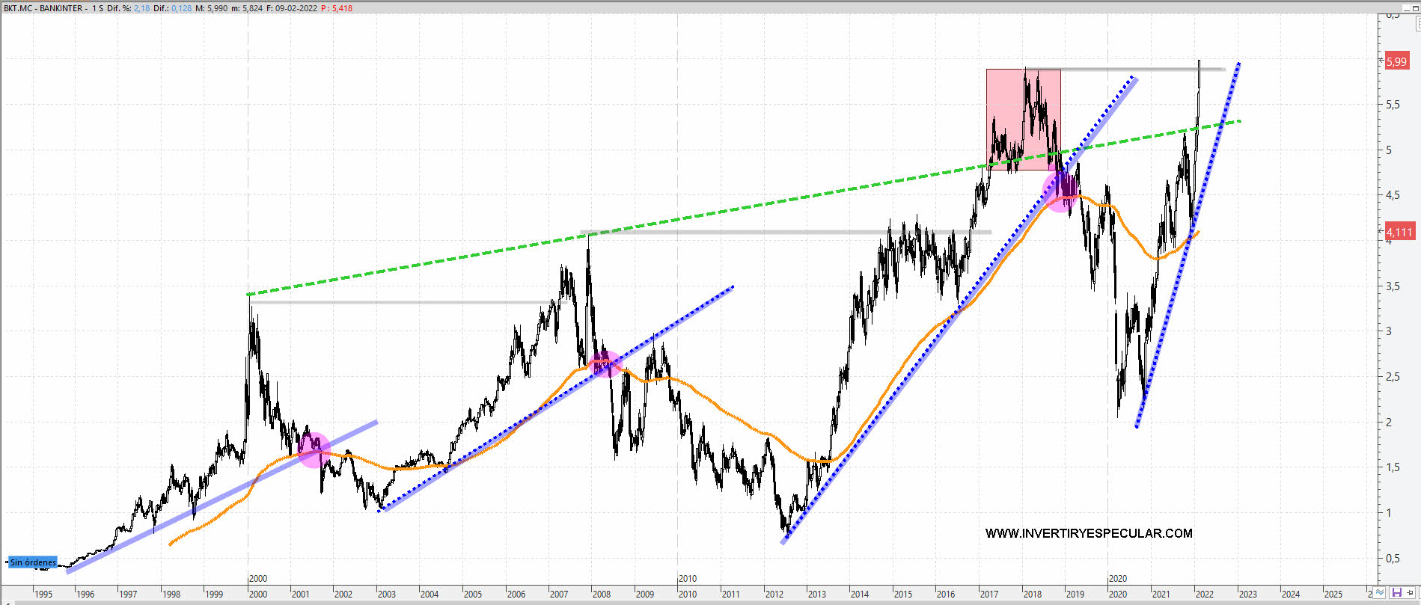1421x605 pixels.
Task: Select the pink circle marker near 2001
Action: tap(314, 449)
